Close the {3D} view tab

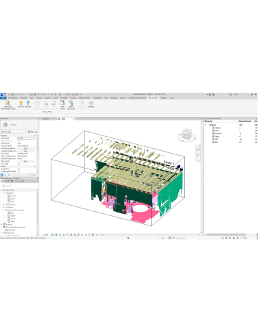[74, 118]
